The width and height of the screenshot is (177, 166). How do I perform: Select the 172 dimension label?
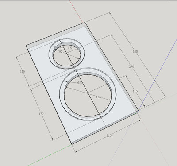(x=41, y=114)
